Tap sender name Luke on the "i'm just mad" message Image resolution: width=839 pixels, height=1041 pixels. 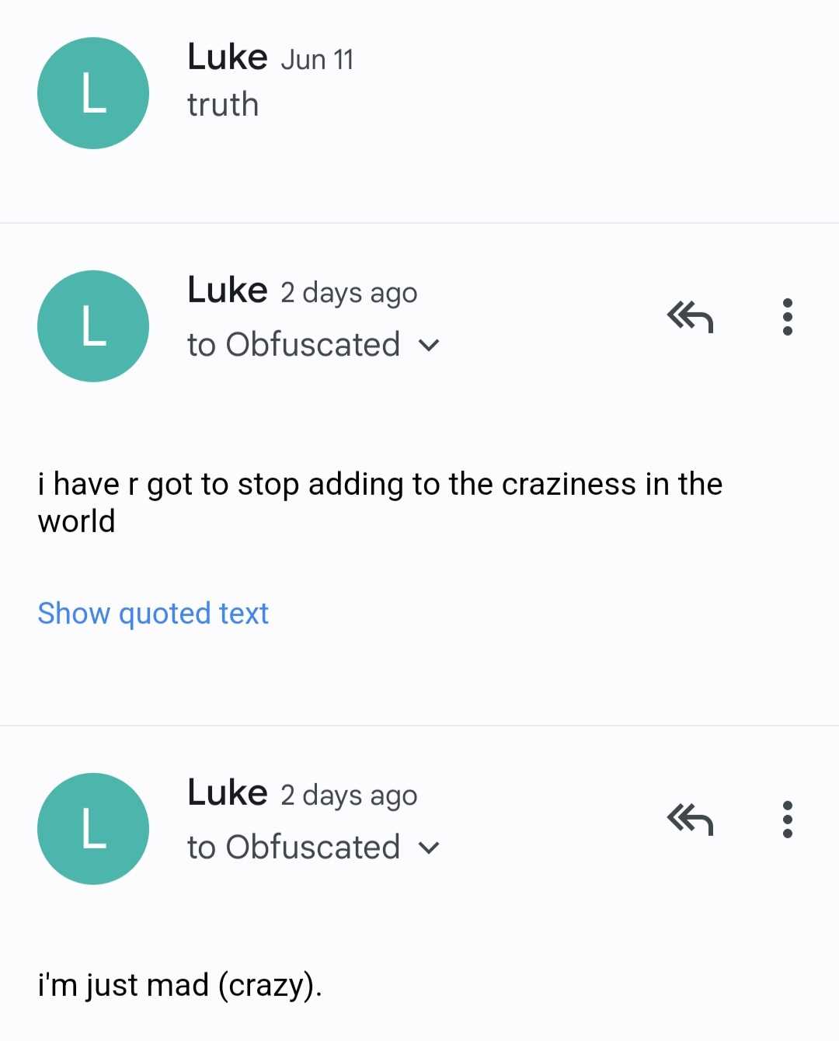pyautogui.click(x=227, y=793)
